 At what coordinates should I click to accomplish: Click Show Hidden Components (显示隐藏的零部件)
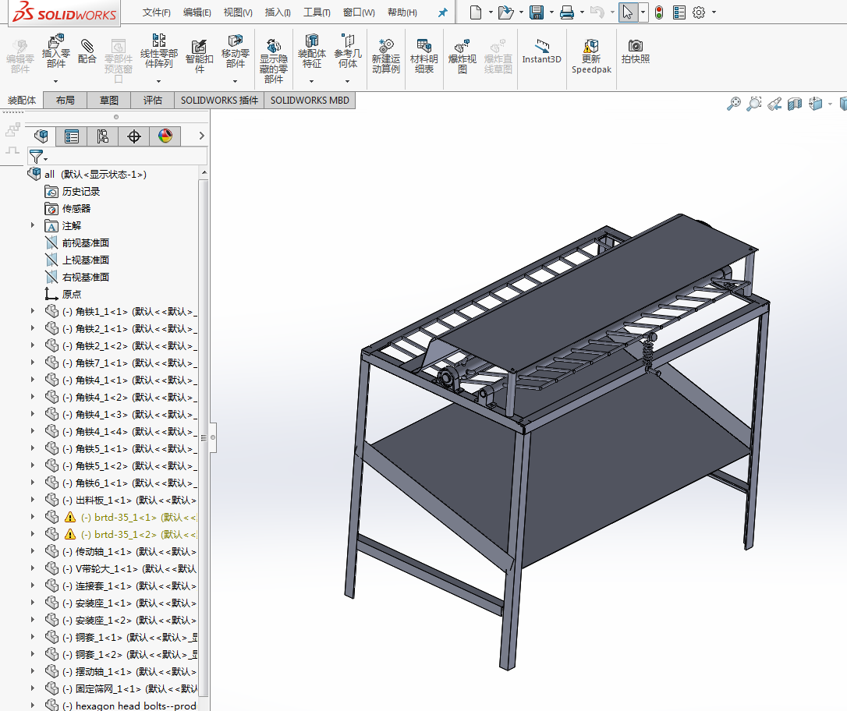click(x=273, y=61)
